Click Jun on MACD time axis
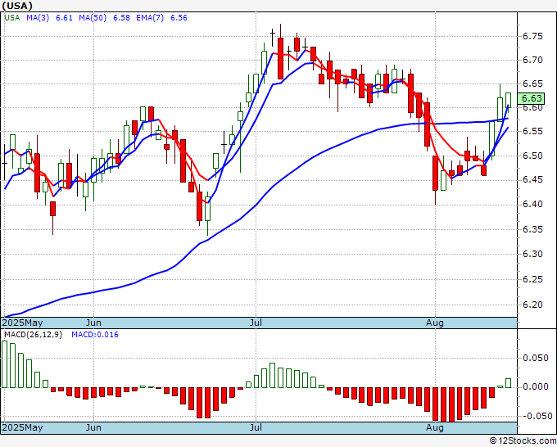 click(93, 427)
